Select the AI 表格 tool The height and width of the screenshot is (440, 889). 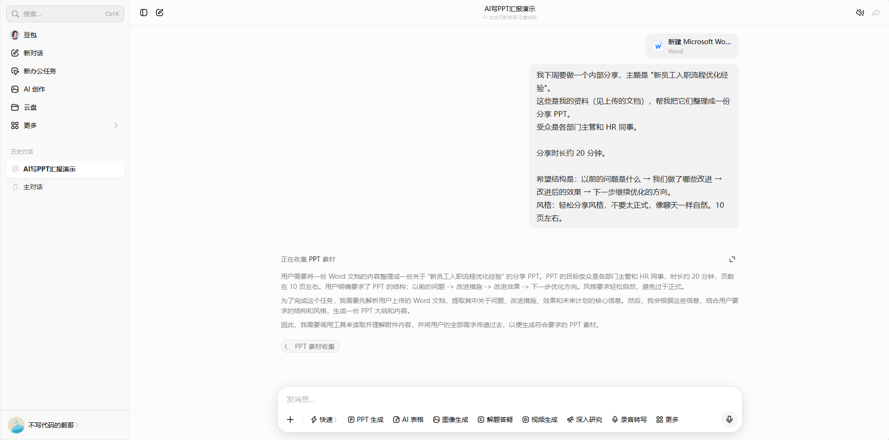408,420
